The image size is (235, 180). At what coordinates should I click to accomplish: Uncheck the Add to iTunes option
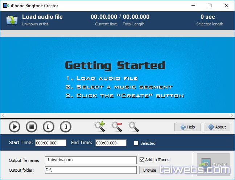click(x=142, y=160)
